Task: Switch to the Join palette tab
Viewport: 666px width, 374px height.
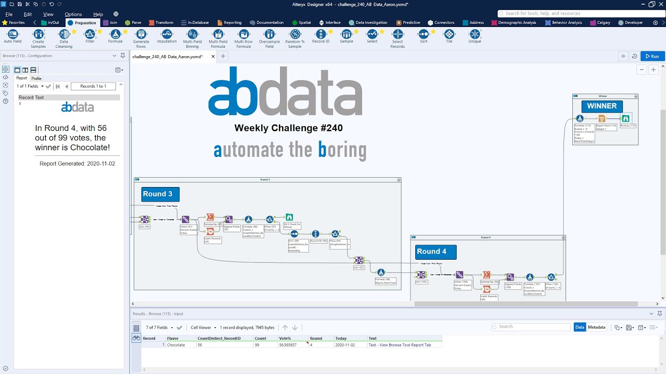Action: 110,23
